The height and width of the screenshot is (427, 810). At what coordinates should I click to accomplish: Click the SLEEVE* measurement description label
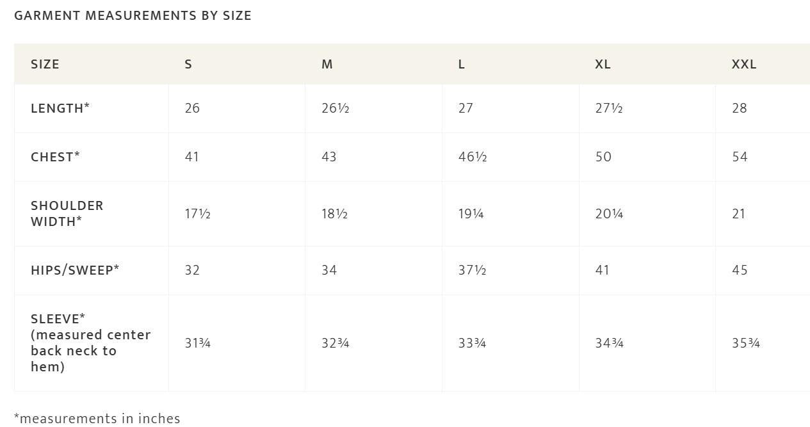click(x=91, y=342)
